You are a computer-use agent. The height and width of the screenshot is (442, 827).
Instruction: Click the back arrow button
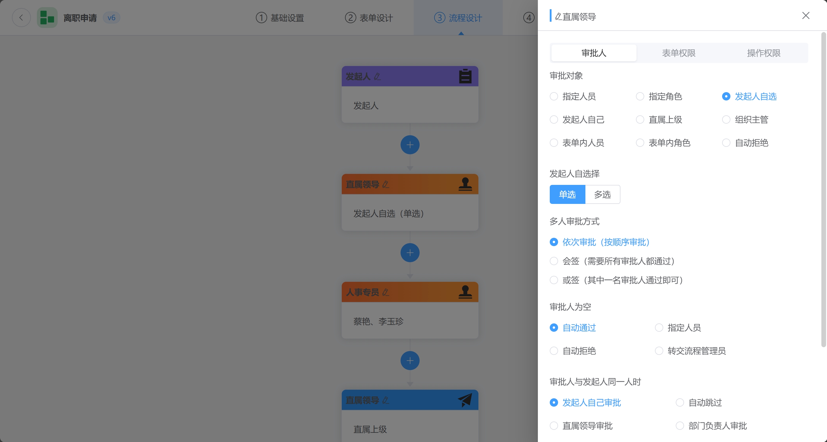point(21,18)
